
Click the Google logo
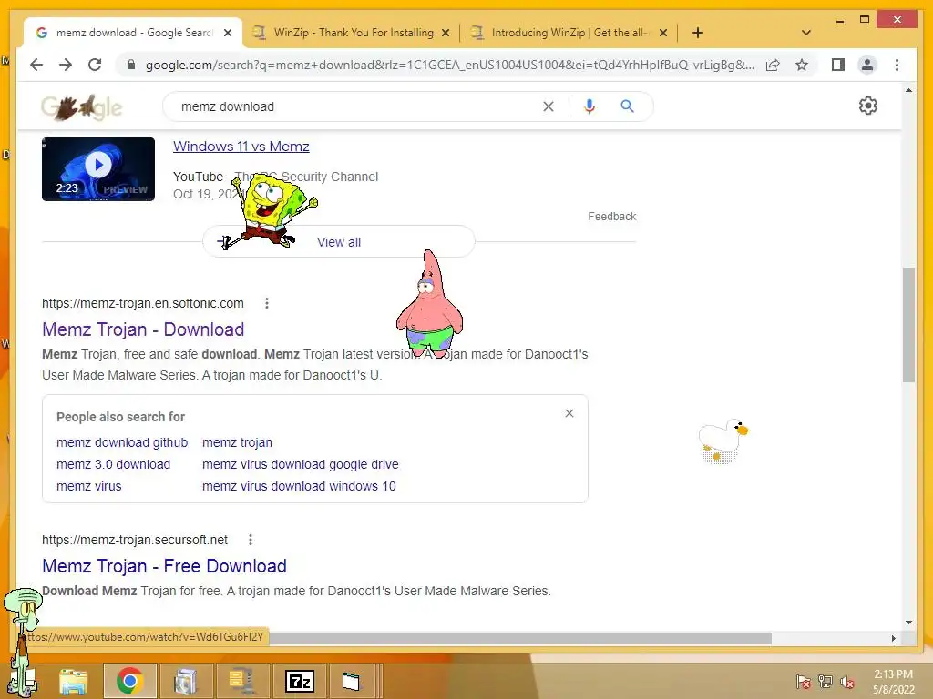[x=81, y=107]
